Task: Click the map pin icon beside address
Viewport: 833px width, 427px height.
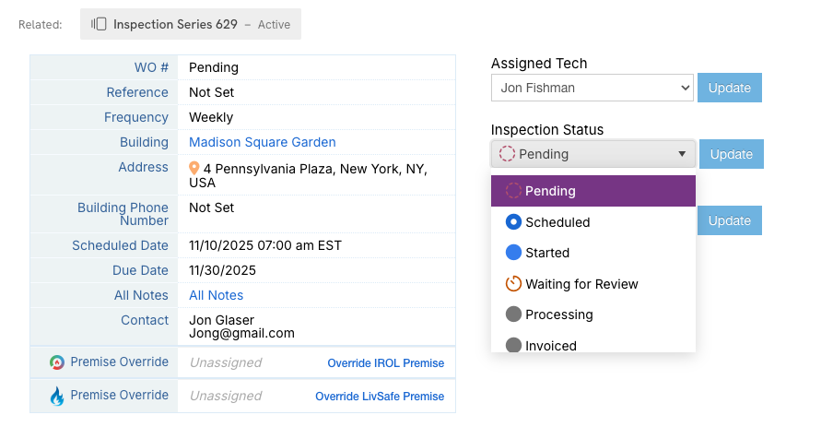Action: click(194, 169)
